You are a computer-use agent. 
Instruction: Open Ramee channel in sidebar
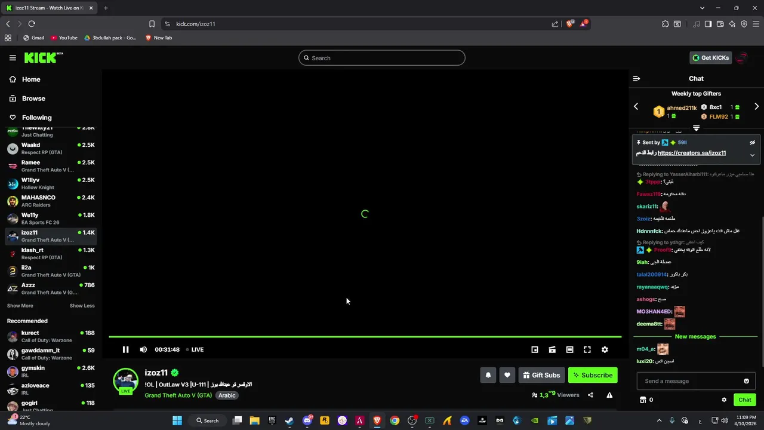tap(51, 166)
